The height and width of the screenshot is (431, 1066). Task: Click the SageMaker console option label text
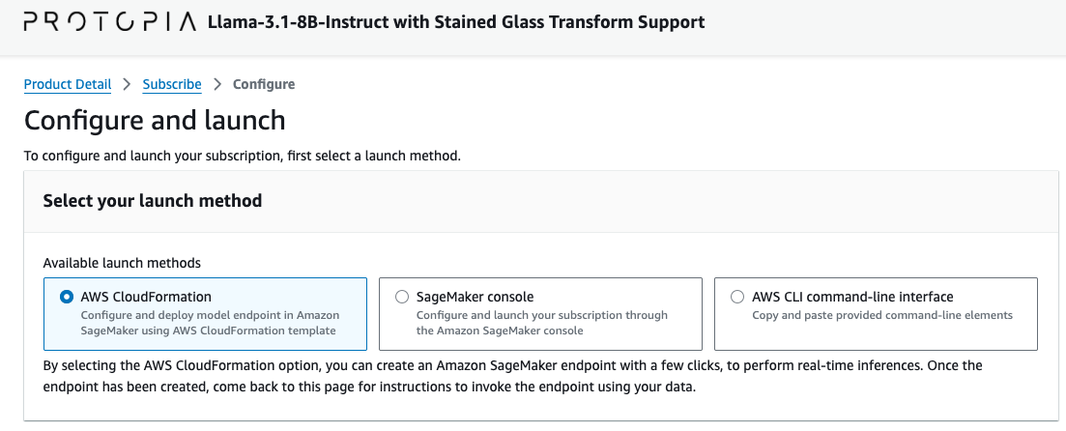point(475,297)
